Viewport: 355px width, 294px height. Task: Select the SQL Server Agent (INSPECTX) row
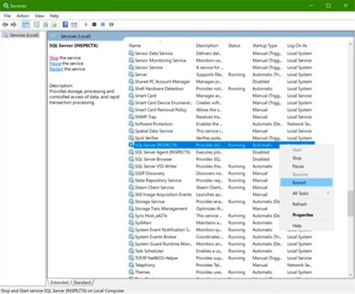click(x=204, y=152)
